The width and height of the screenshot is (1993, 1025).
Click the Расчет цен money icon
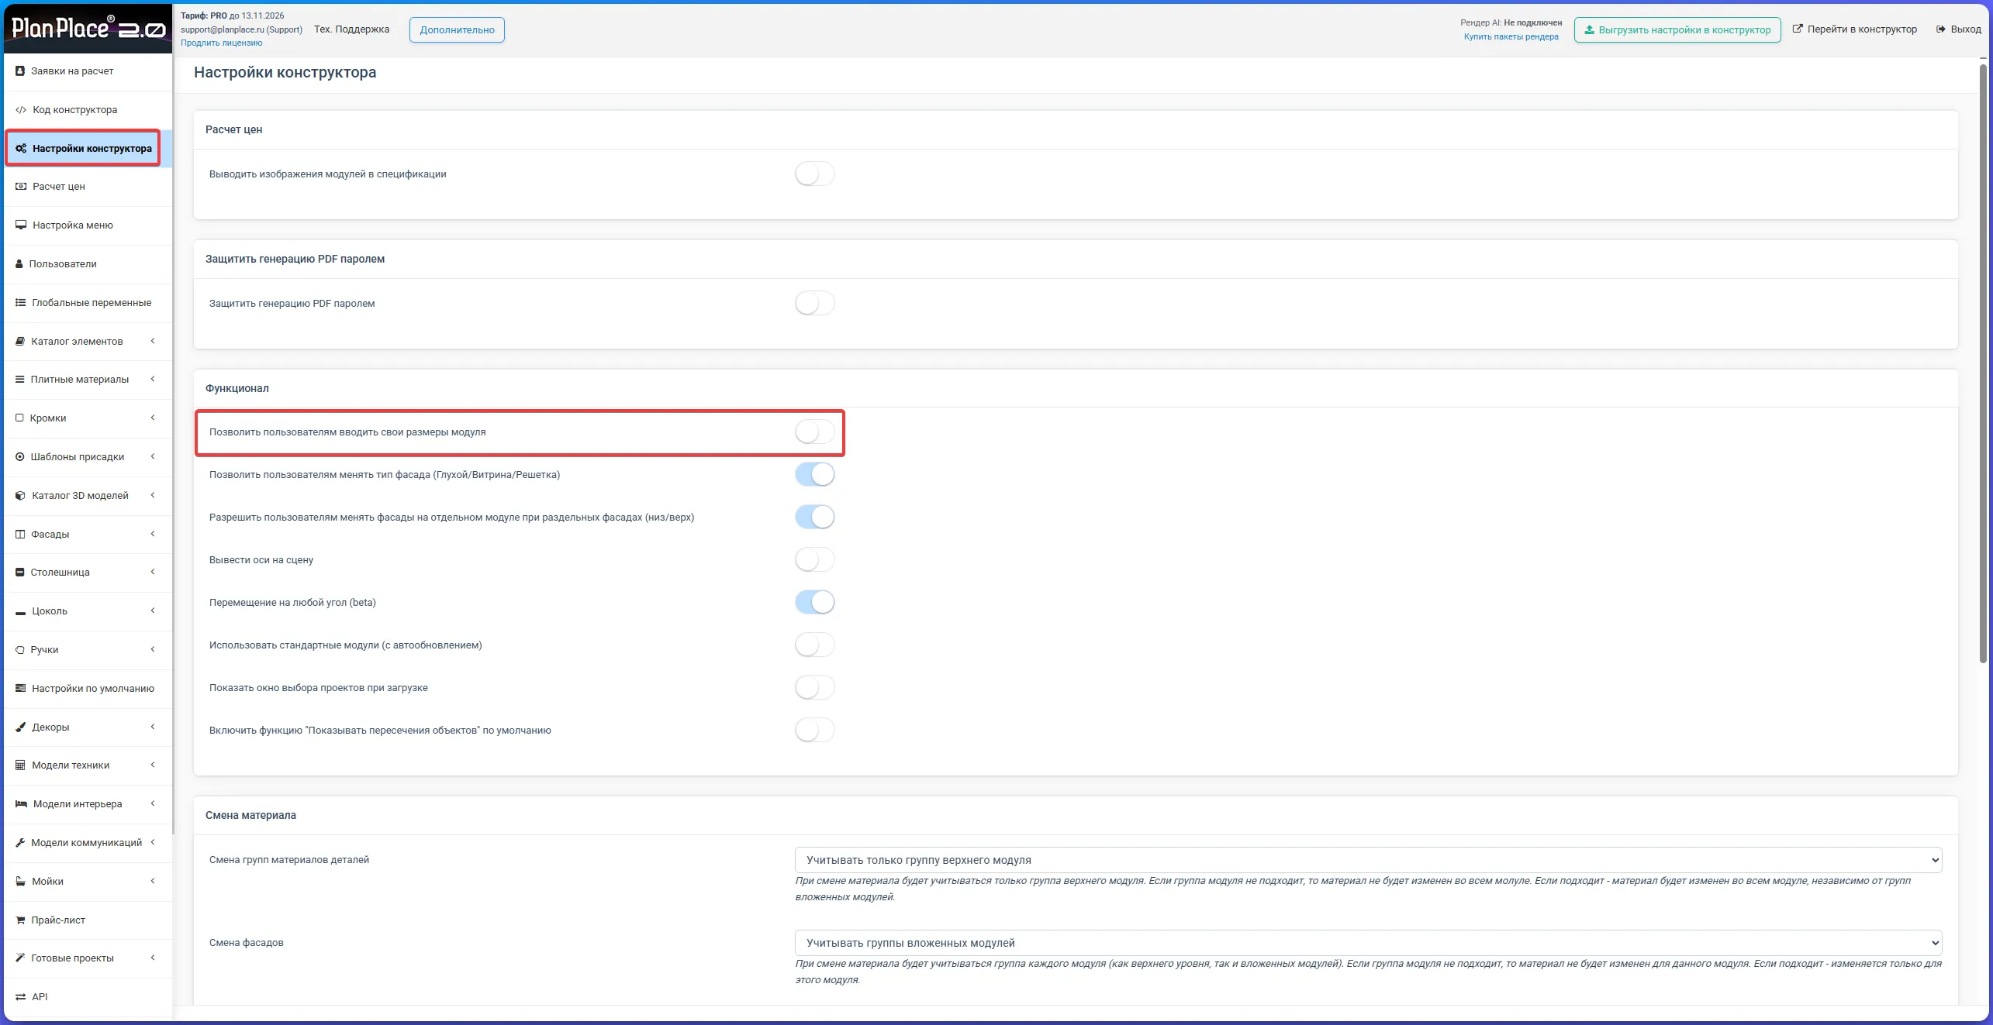(21, 186)
